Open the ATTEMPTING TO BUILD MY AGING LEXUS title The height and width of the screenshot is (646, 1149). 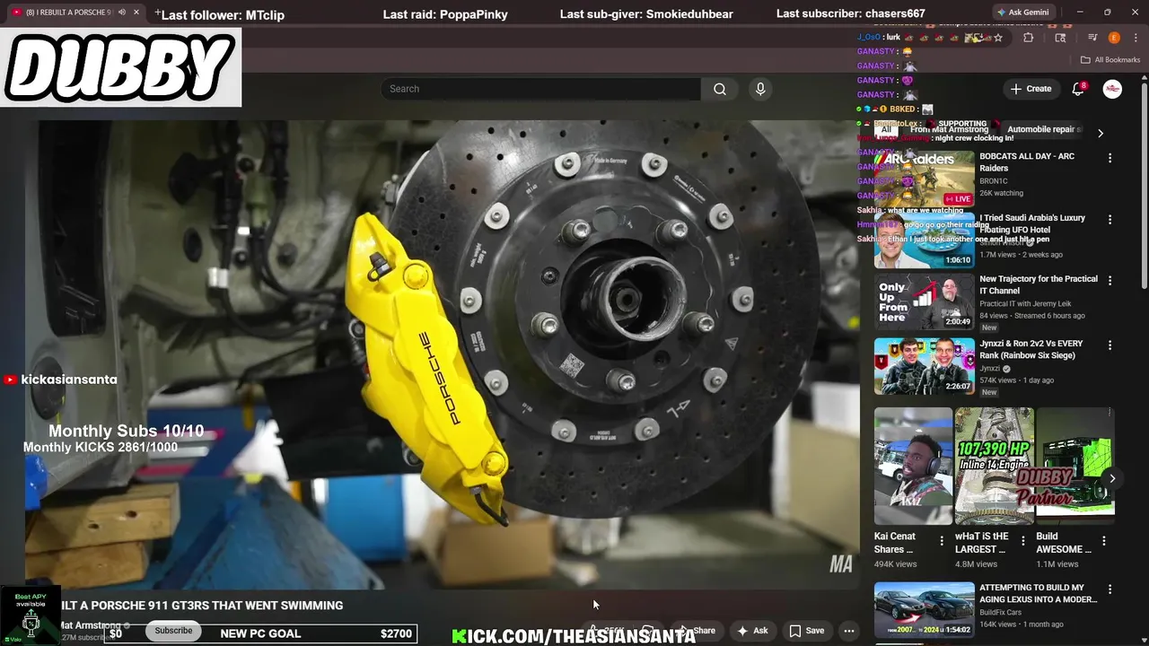tap(1039, 593)
